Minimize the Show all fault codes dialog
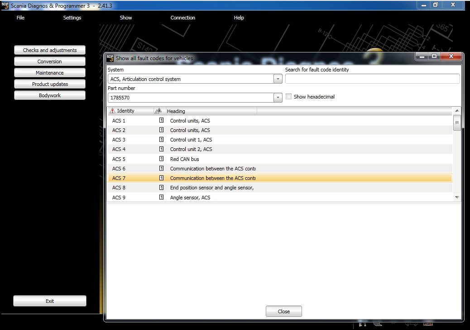470x330 pixels. (422, 56)
